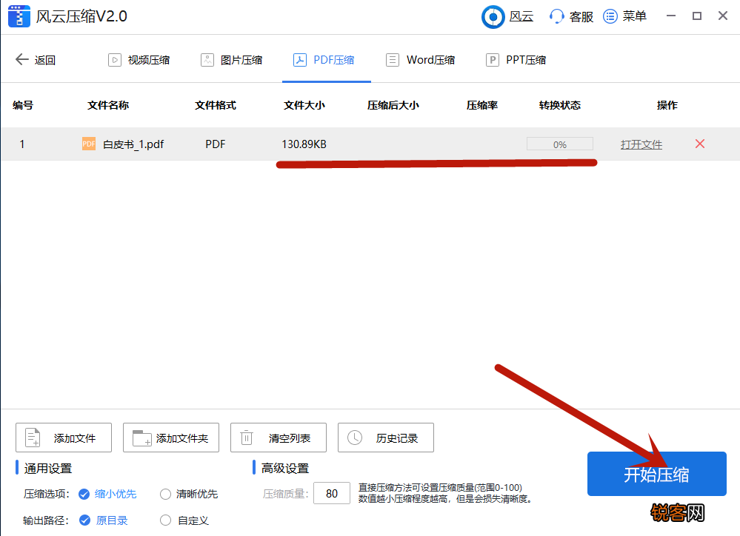Click the 压缩质量 input field showing 80
The image size is (740, 536).
coord(332,493)
